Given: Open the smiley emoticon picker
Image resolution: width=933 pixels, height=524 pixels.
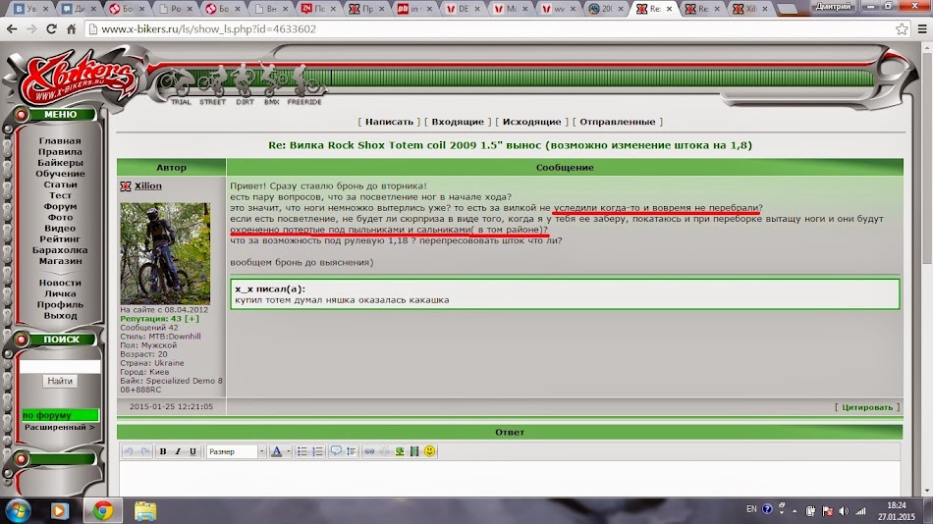Looking at the screenshot, I should pyautogui.click(x=429, y=451).
